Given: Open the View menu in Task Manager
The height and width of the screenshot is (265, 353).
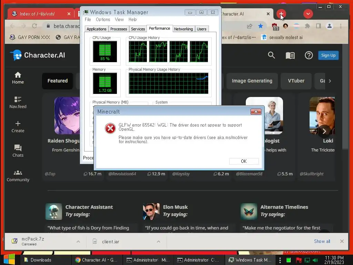Looking at the screenshot, I should click(x=119, y=20).
